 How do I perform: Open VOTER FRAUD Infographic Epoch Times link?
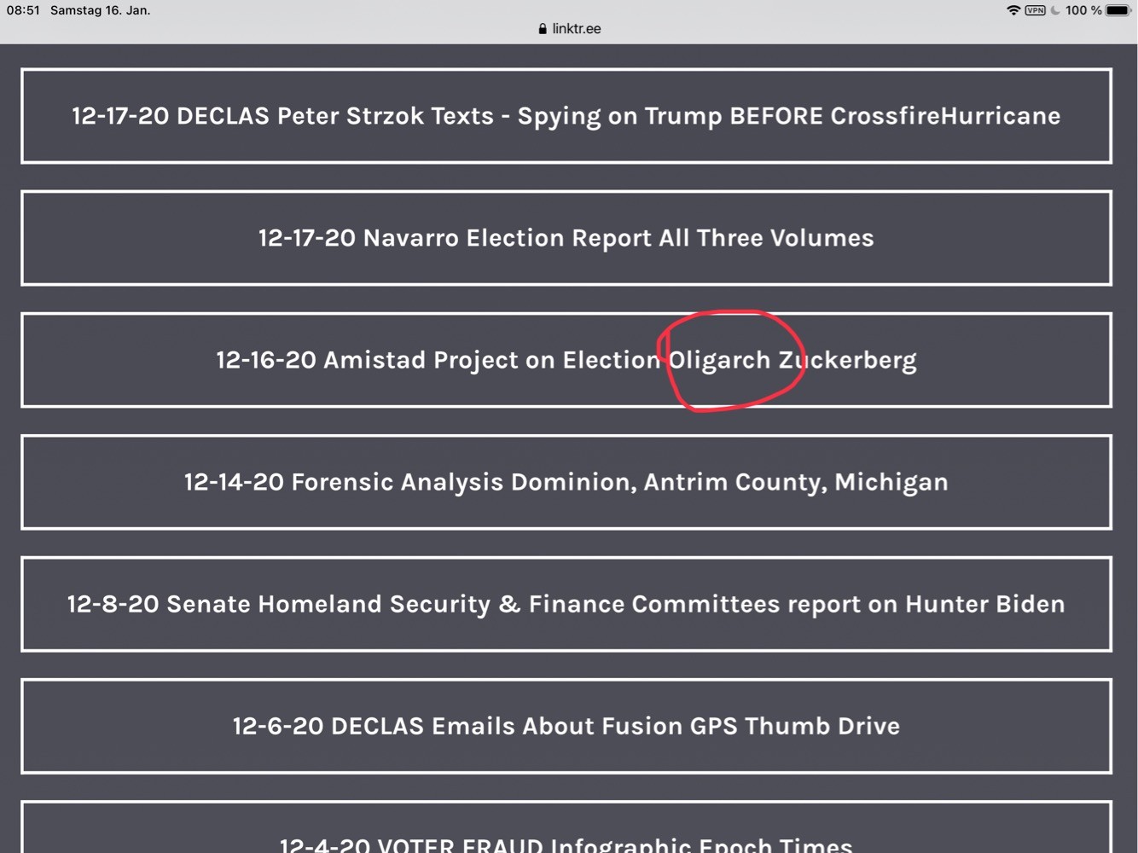(566, 827)
